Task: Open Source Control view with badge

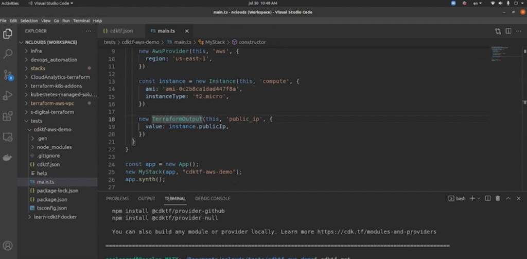Action: (8, 75)
